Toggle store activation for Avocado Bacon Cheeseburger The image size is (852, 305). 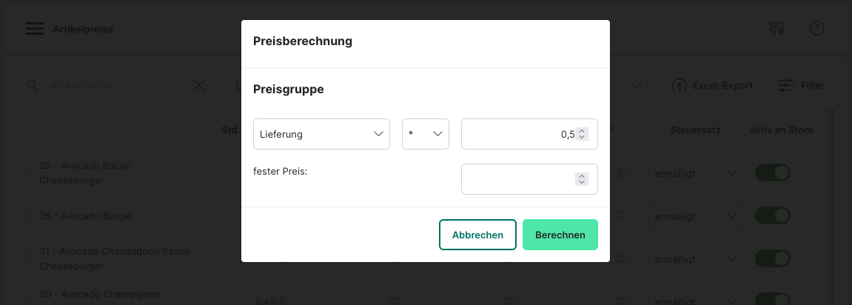[x=772, y=173]
